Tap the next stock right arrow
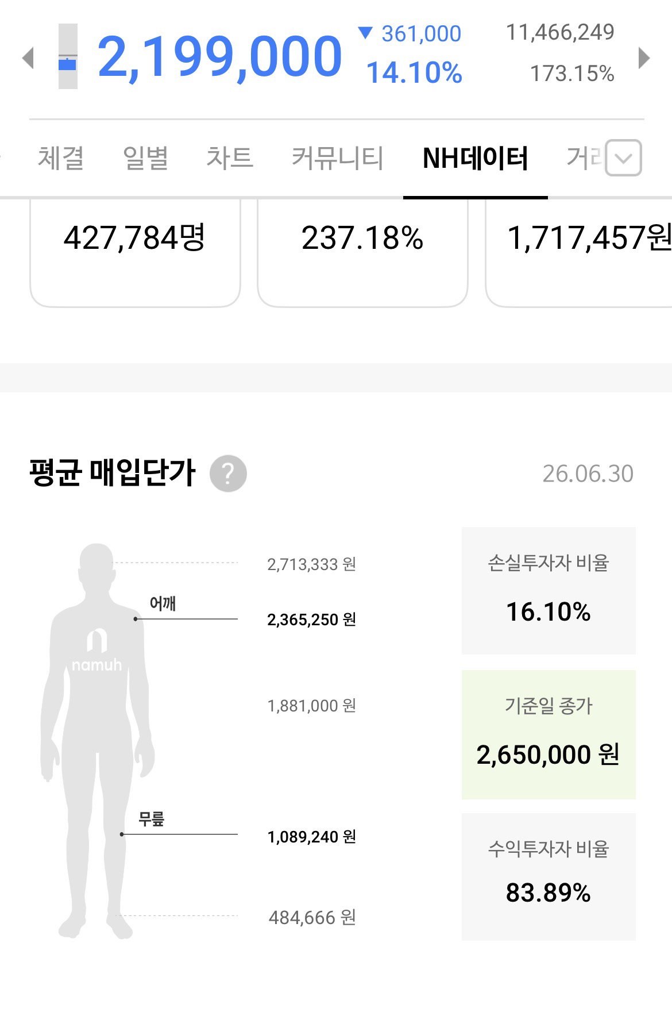Image resolution: width=672 pixels, height=1012 pixels. click(x=644, y=57)
